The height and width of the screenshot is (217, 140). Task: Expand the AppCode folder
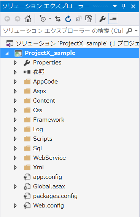tap(15, 82)
